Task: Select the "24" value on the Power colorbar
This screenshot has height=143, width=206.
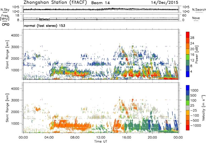Action: pyautogui.click(x=192, y=43)
